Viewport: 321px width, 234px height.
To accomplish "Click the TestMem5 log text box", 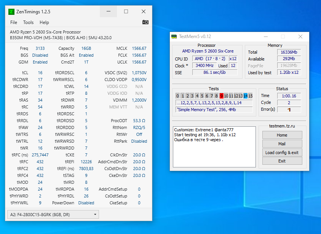I will tap(214, 147).
